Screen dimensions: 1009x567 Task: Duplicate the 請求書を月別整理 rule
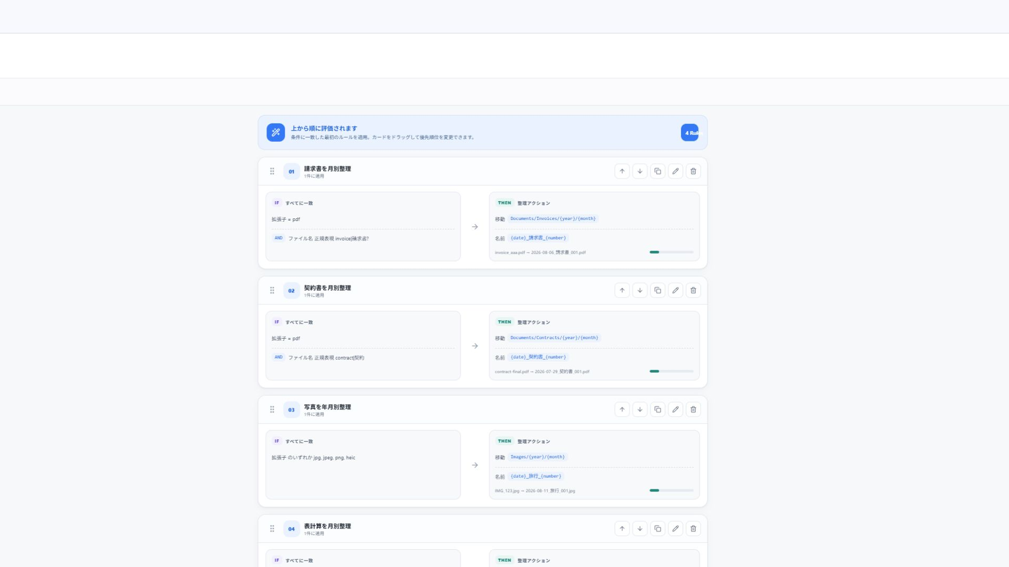tap(657, 171)
